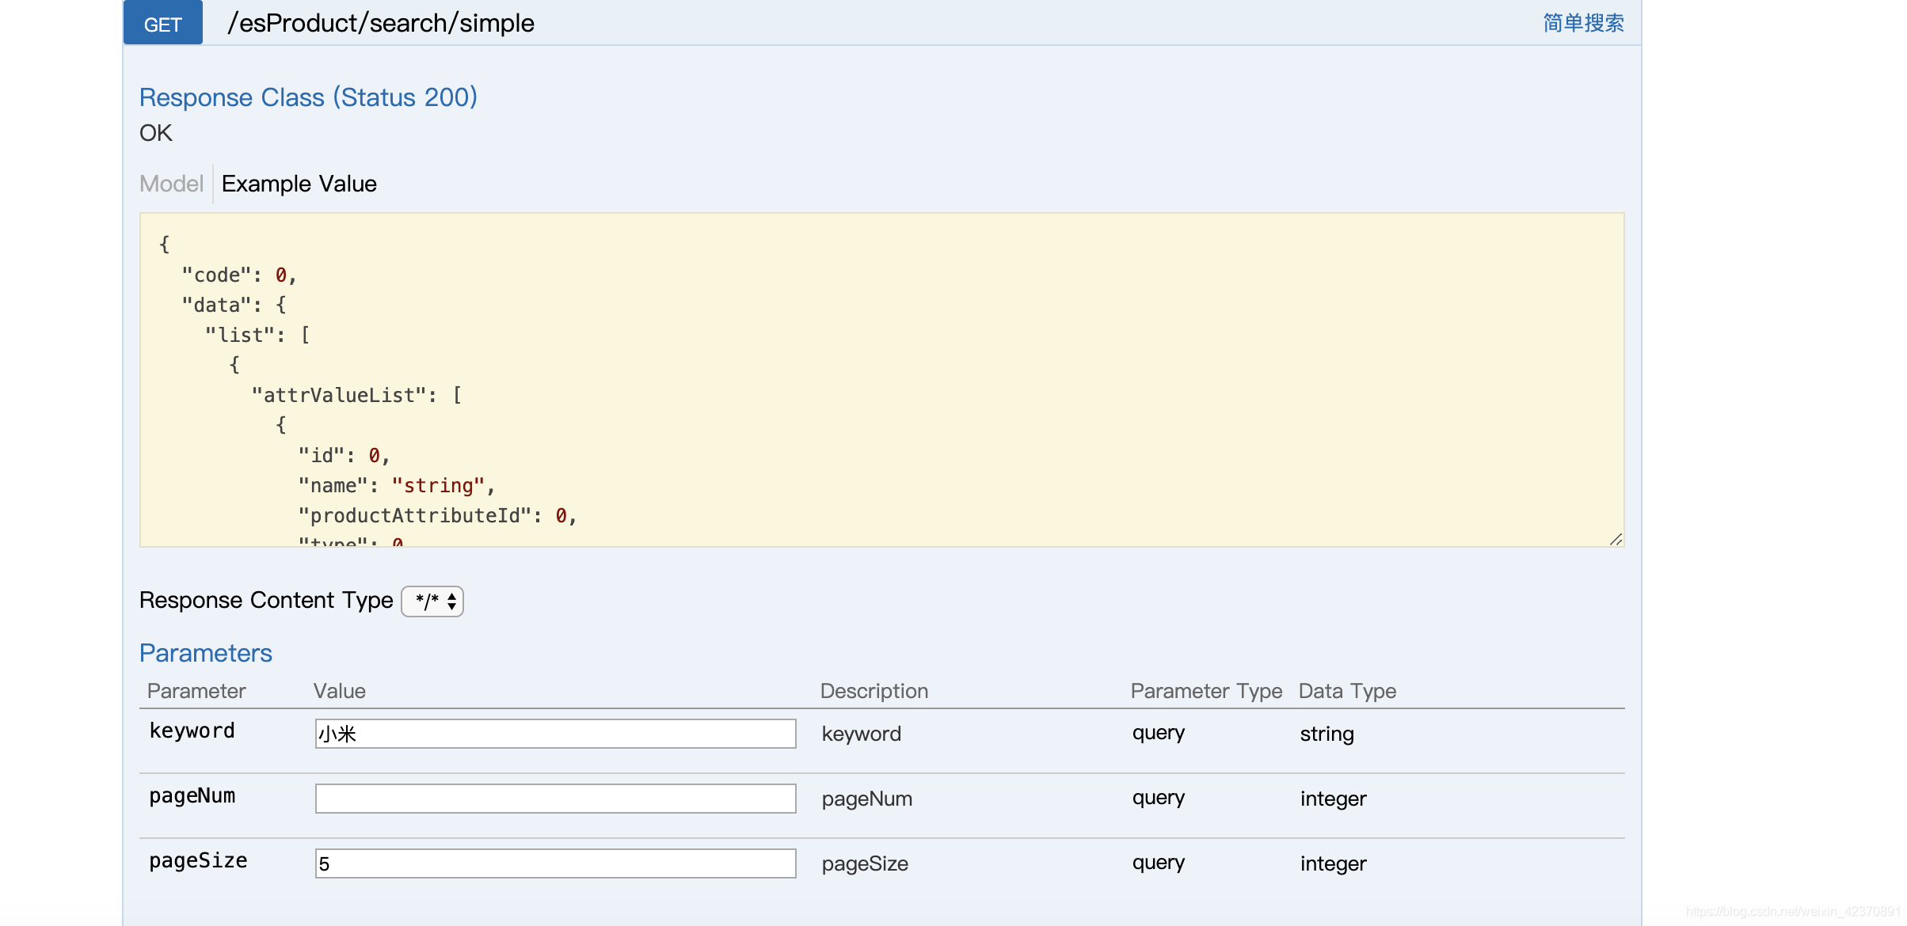Viewport: 1907px width, 926px height.
Task: Click the "code": 0 JSON line
Action: click(239, 275)
